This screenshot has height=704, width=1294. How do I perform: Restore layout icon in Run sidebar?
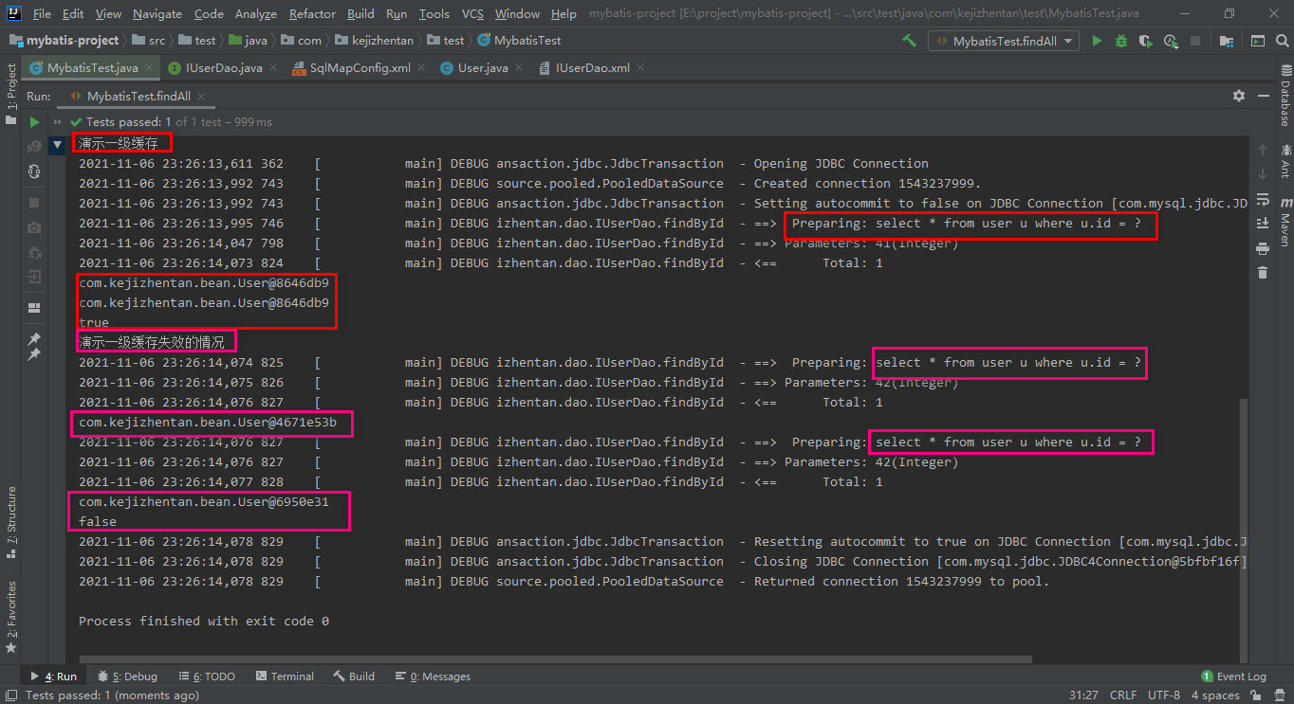pos(34,308)
